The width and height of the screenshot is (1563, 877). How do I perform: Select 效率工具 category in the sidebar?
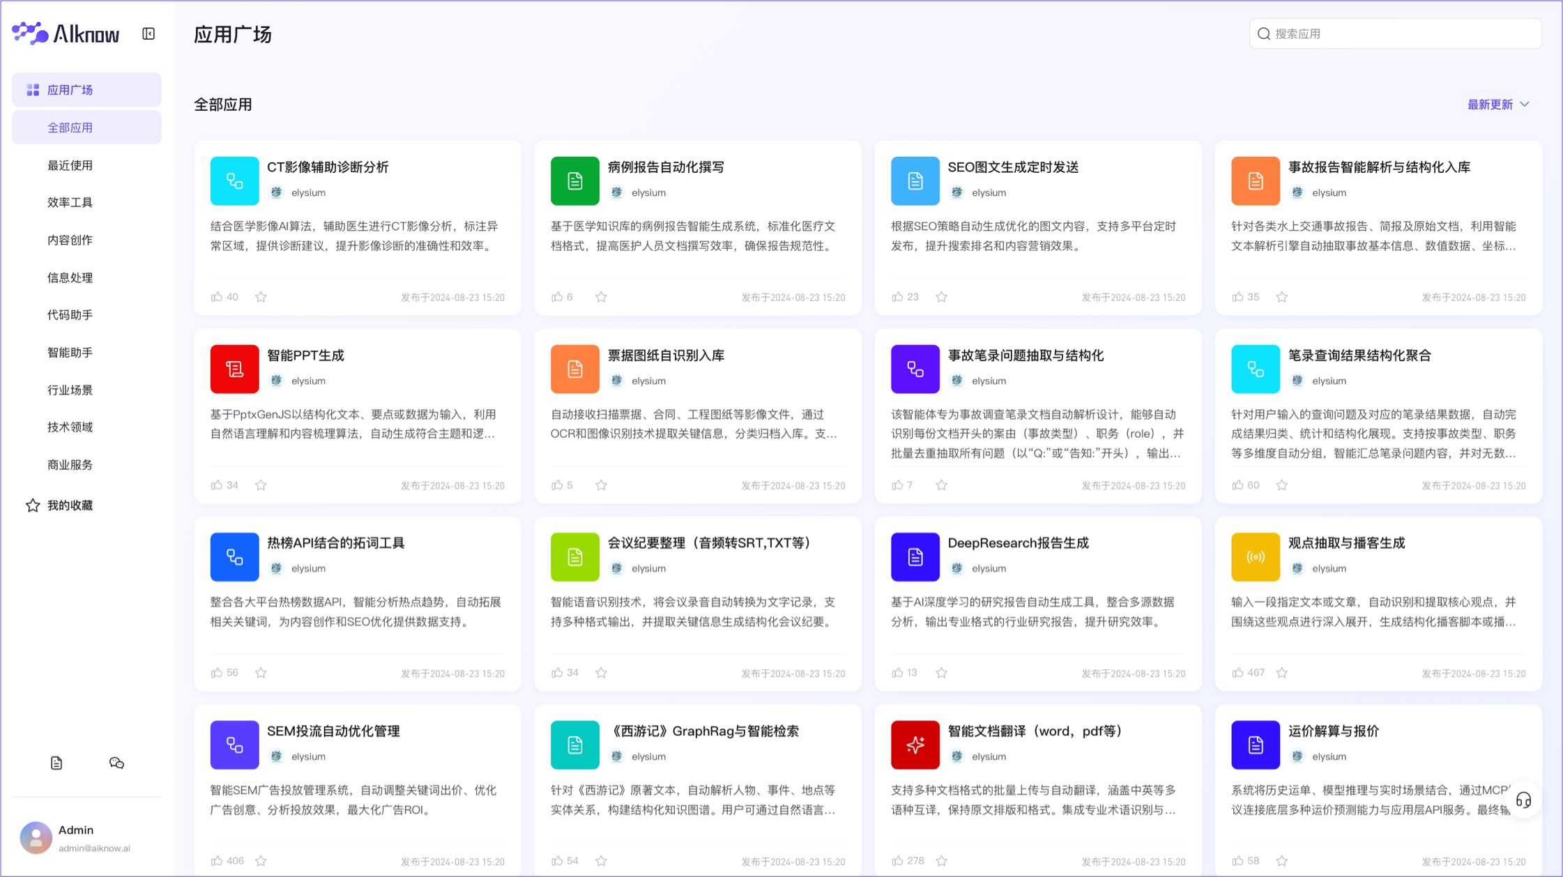[70, 202]
